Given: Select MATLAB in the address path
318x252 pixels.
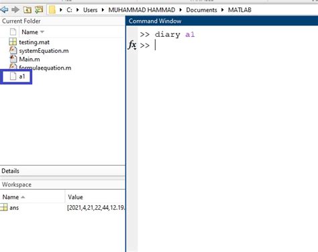Looking at the screenshot, I should tap(240, 10).
